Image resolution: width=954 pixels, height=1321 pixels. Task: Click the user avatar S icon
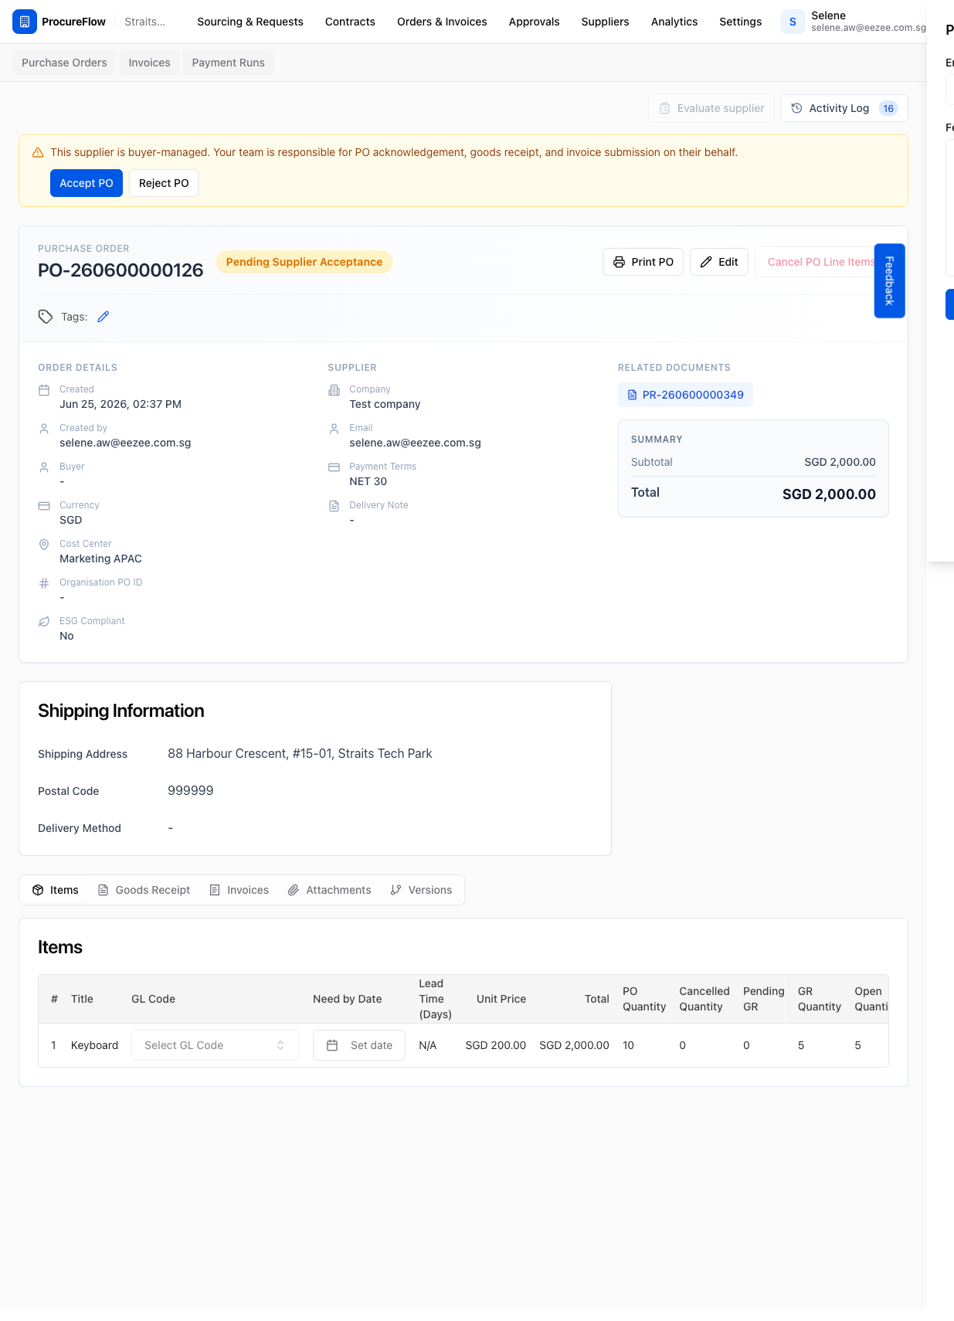tap(793, 22)
